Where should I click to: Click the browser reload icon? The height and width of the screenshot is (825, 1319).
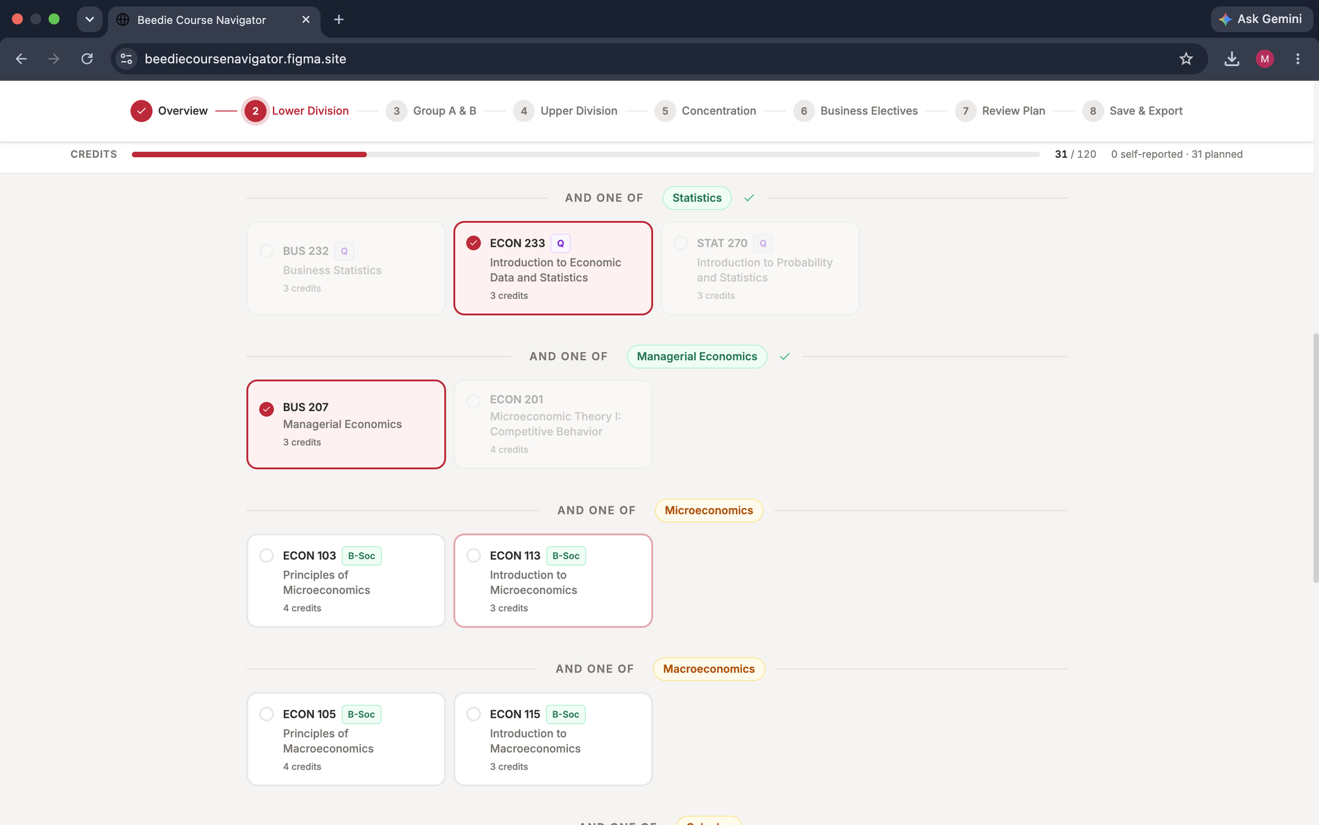click(x=87, y=59)
